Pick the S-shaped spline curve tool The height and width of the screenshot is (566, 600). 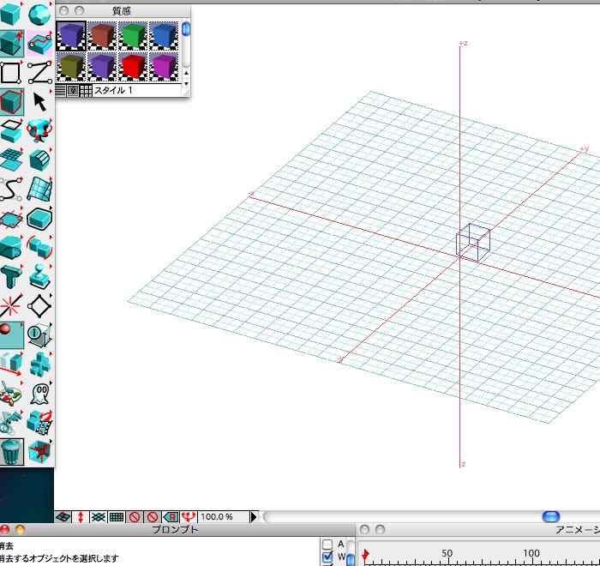pos(11,190)
